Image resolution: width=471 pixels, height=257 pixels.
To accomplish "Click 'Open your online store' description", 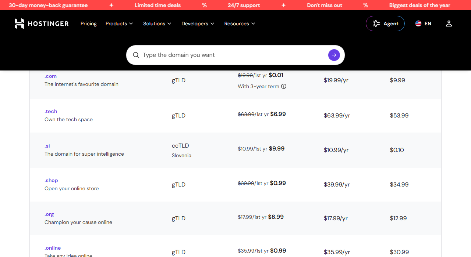I will pyautogui.click(x=72, y=188).
